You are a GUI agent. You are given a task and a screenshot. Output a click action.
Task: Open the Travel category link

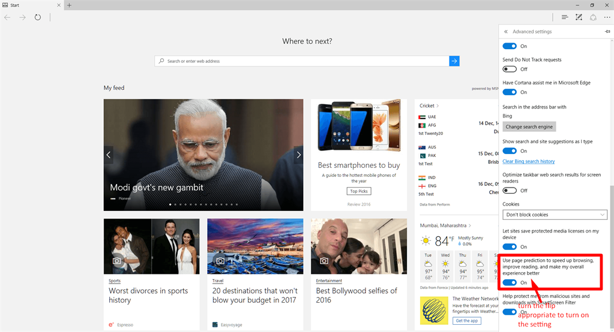[x=218, y=281]
